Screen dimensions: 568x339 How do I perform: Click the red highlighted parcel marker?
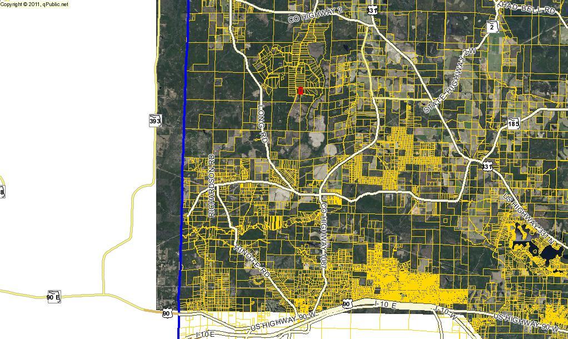(300, 91)
